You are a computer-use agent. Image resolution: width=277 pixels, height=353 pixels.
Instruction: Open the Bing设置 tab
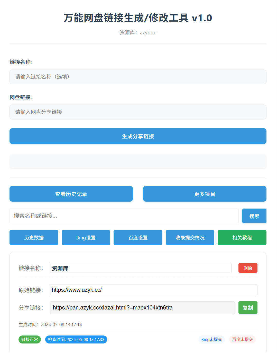86,238
